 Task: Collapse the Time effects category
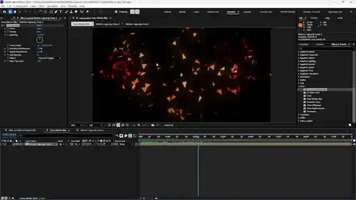(299, 86)
